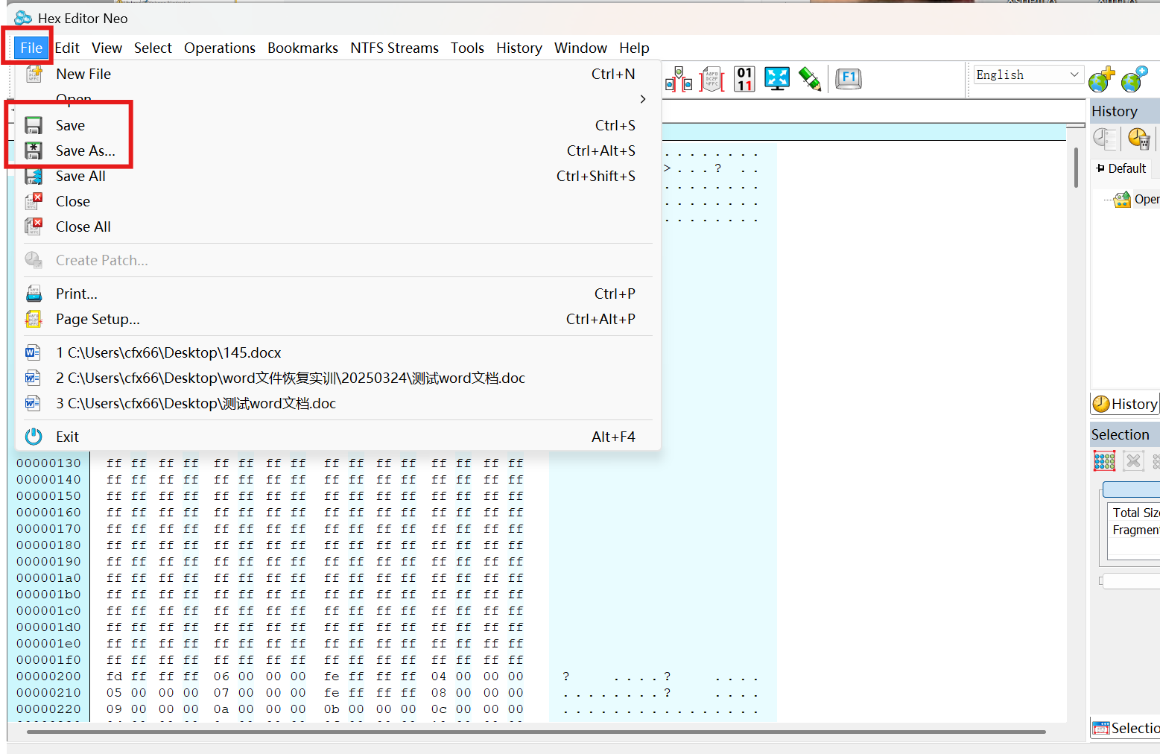Choose New File from the File menu
This screenshot has width=1160, height=754.
tap(338, 74)
